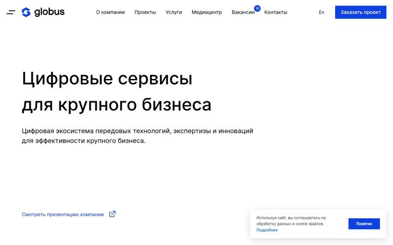
Task: Click the globus wordmark text
Action: click(49, 12)
